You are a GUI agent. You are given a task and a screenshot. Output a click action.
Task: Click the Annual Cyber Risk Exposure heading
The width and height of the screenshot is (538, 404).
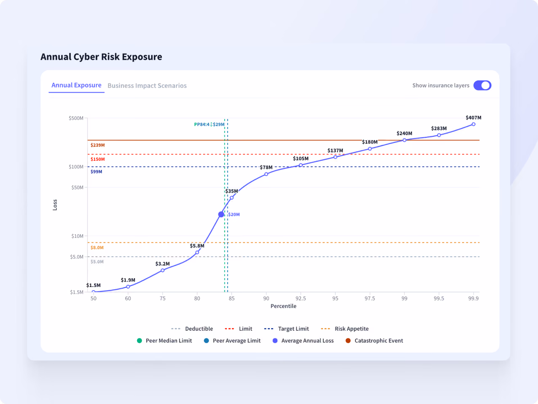101,57
